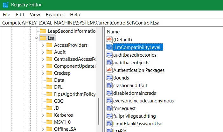Select the Bounds value name
The height and width of the screenshot is (132, 223).
121,78
